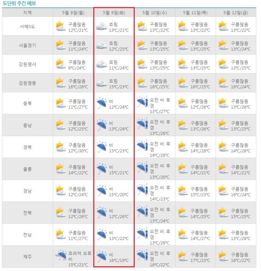This screenshot has height=271, width=261.
Task: Click the 14℃/22℃ temperature for 울릉
Action: [78, 173]
